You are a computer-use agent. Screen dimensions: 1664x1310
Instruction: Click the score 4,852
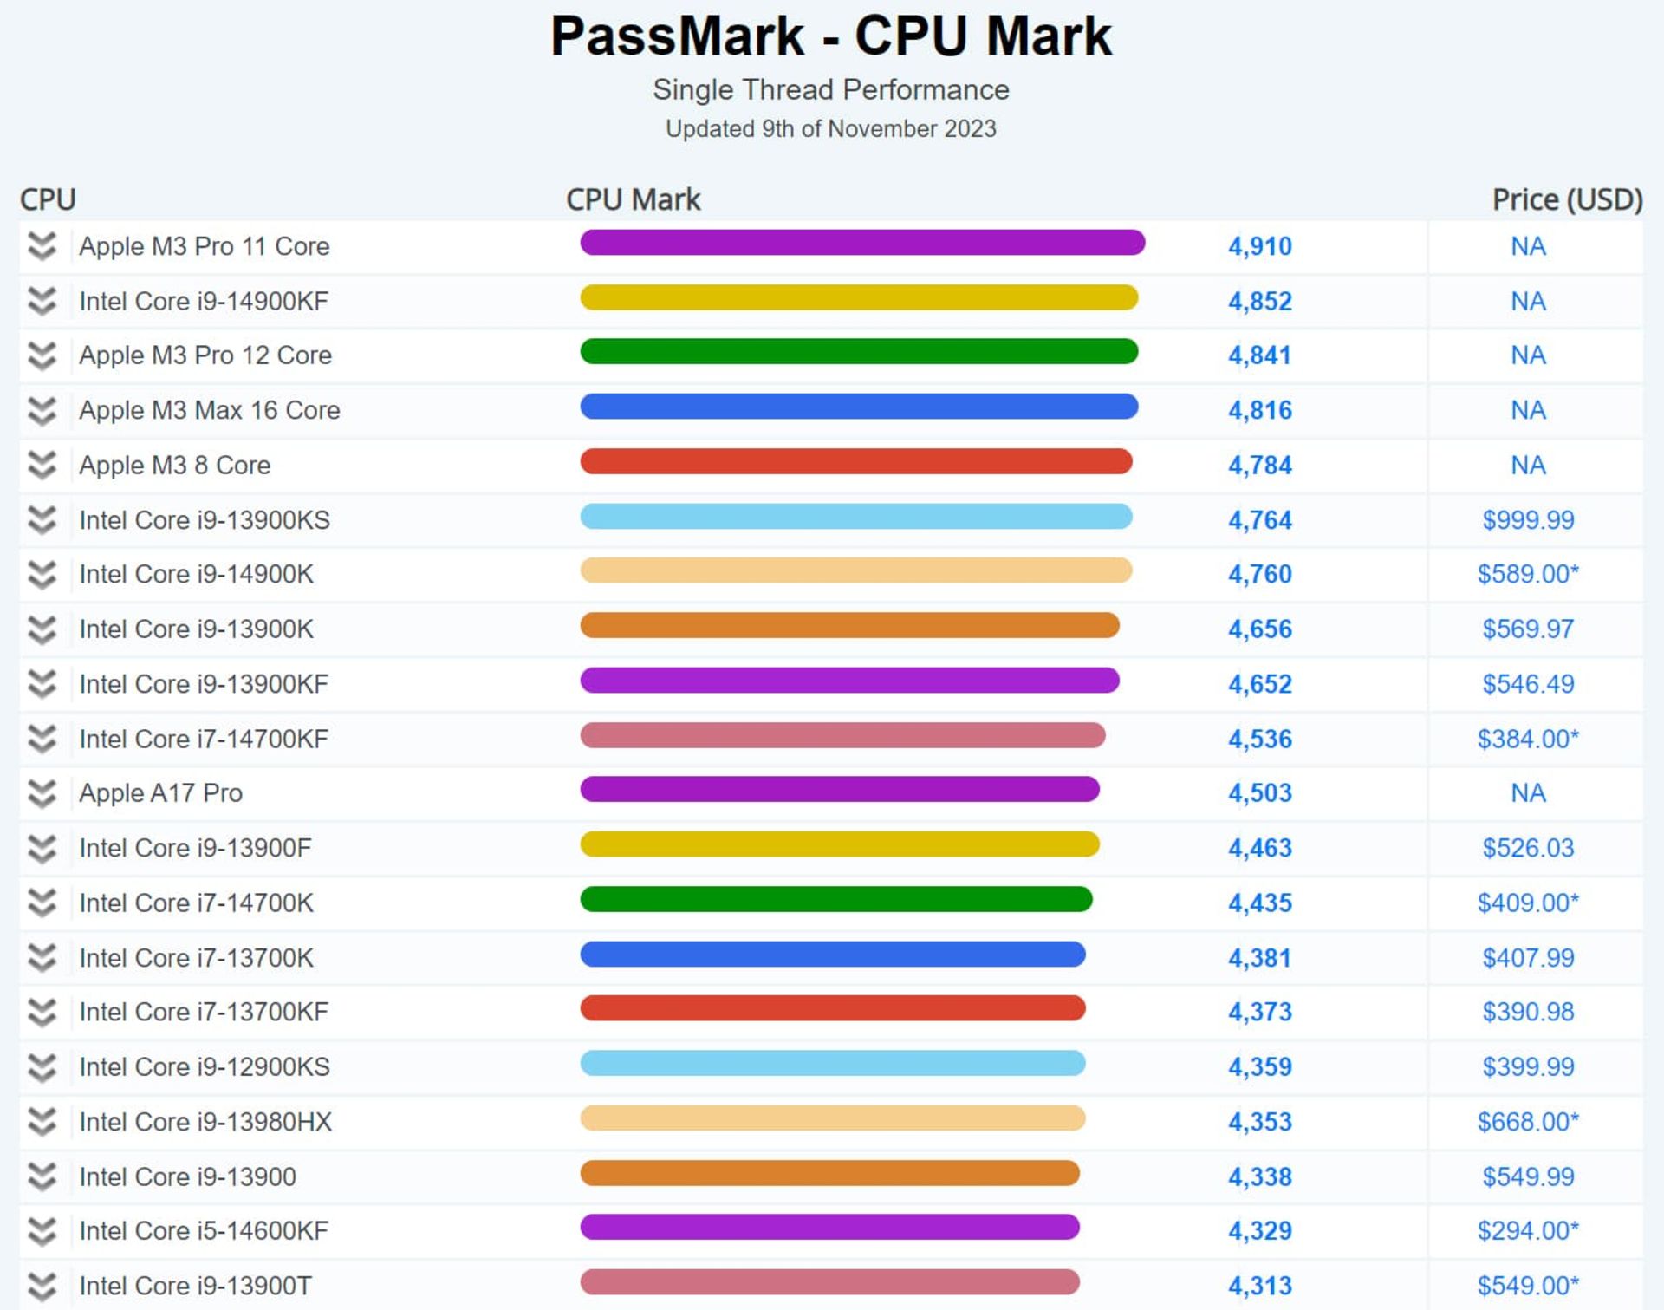tap(1260, 302)
